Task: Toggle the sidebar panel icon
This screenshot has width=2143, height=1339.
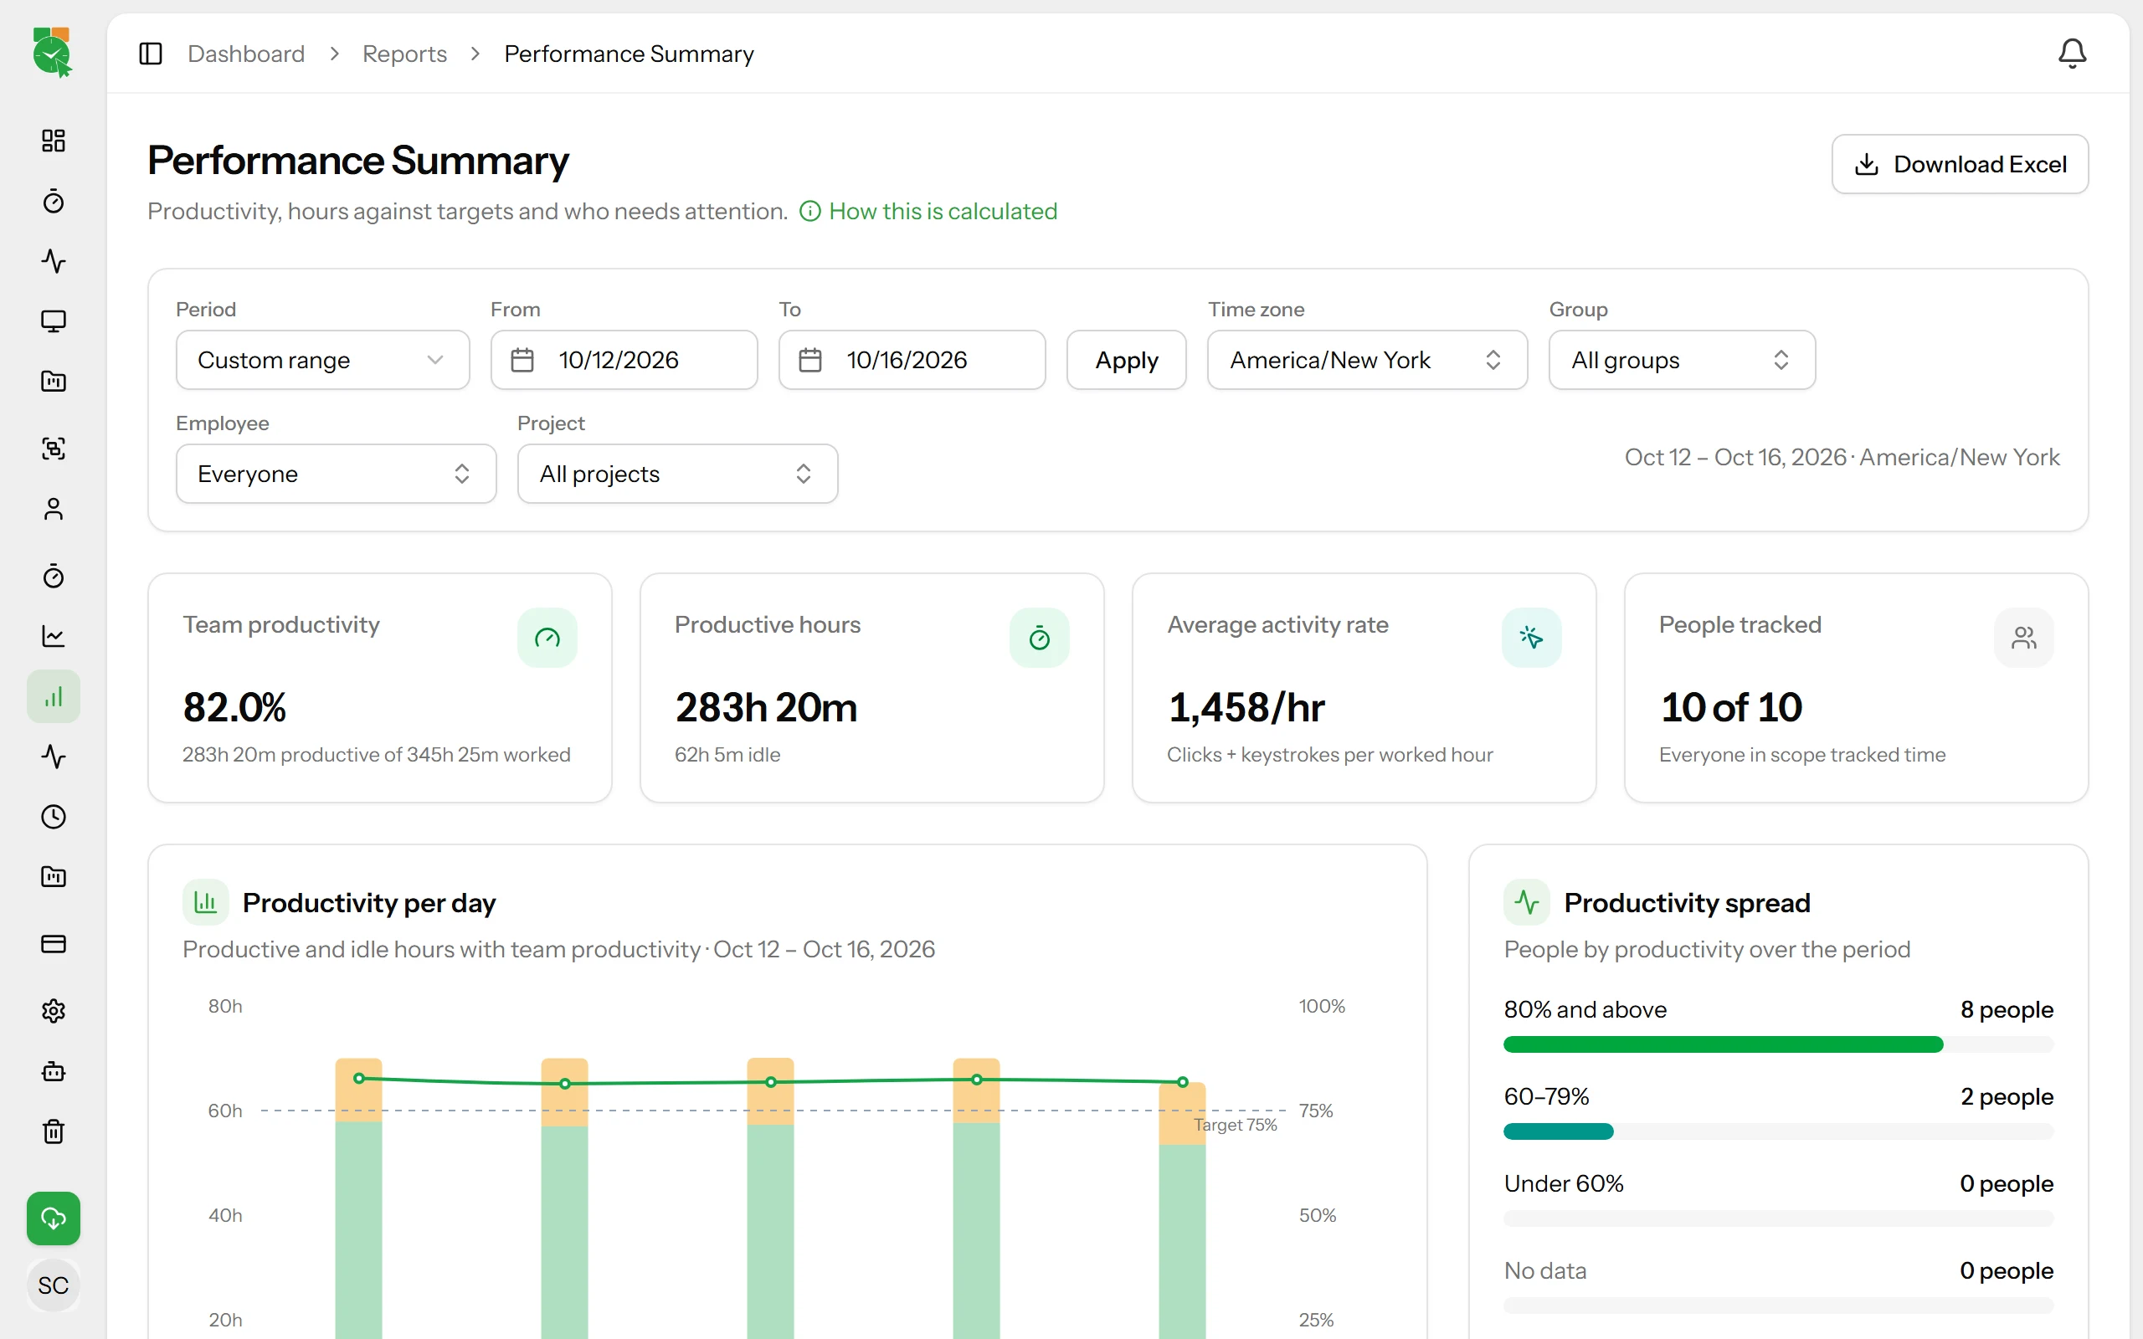Action: click(151, 54)
